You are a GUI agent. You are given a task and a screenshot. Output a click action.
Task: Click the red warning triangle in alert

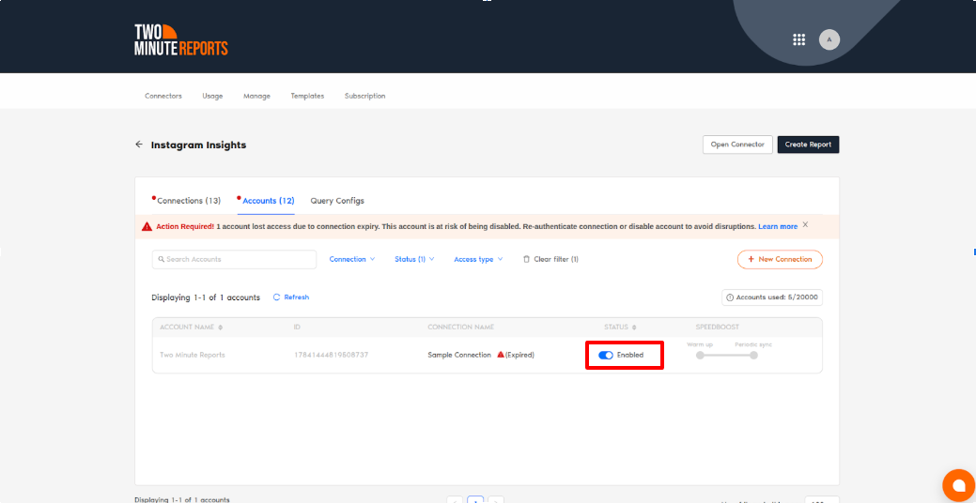[147, 227]
